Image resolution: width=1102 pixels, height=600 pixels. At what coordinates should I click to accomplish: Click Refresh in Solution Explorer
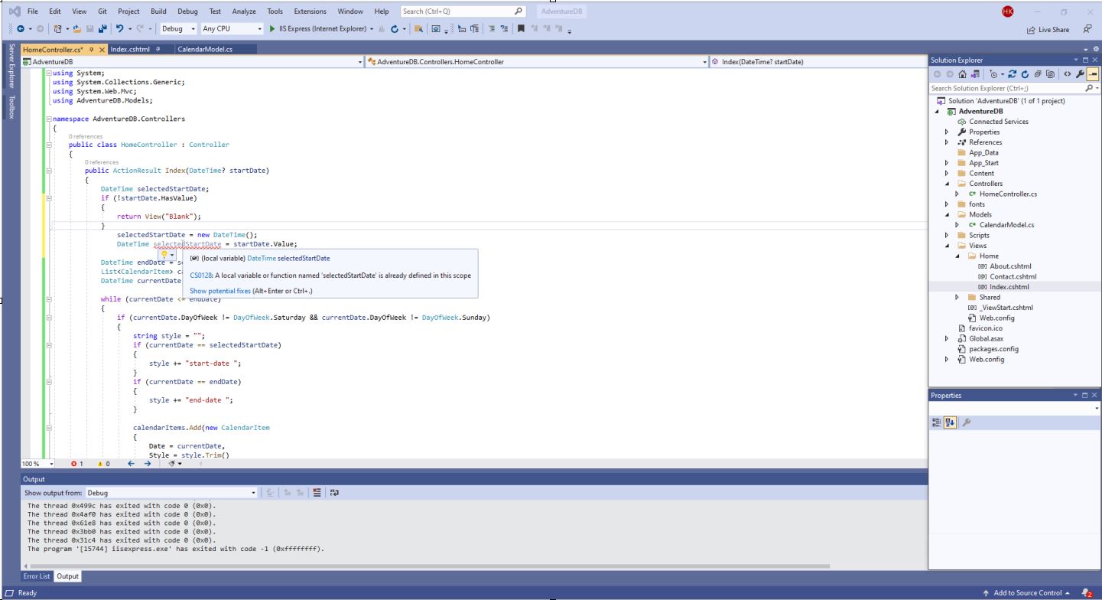tap(1025, 74)
